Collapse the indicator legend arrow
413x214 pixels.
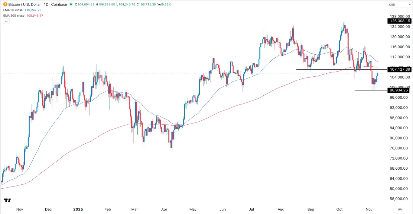6,21
